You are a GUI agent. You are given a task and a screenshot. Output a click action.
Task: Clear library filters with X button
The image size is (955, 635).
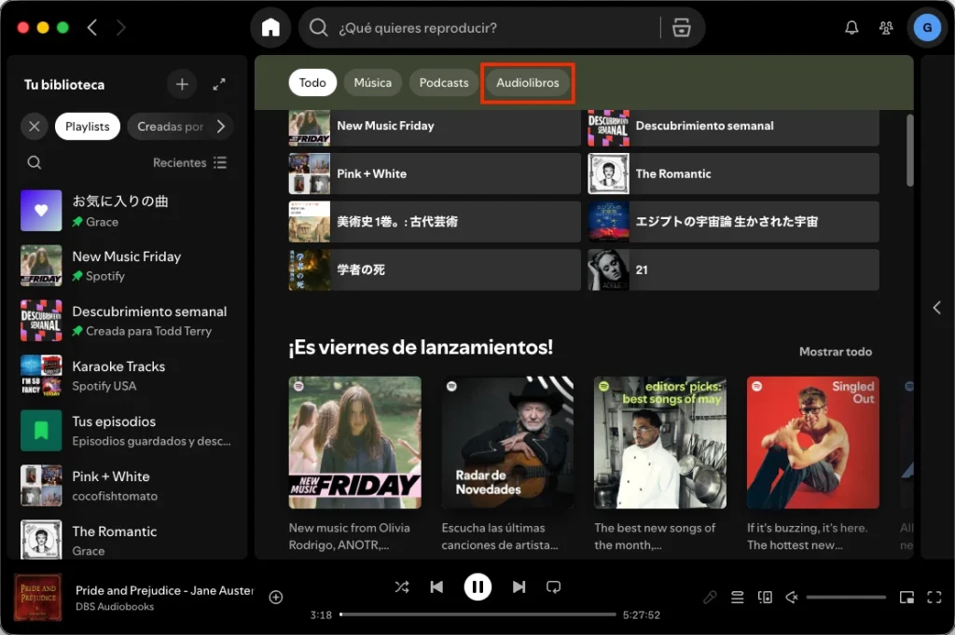tap(35, 126)
